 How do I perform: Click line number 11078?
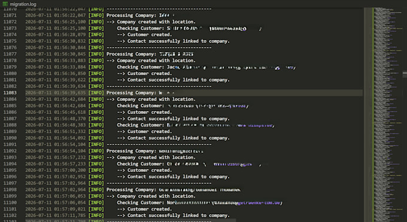click(10, 60)
